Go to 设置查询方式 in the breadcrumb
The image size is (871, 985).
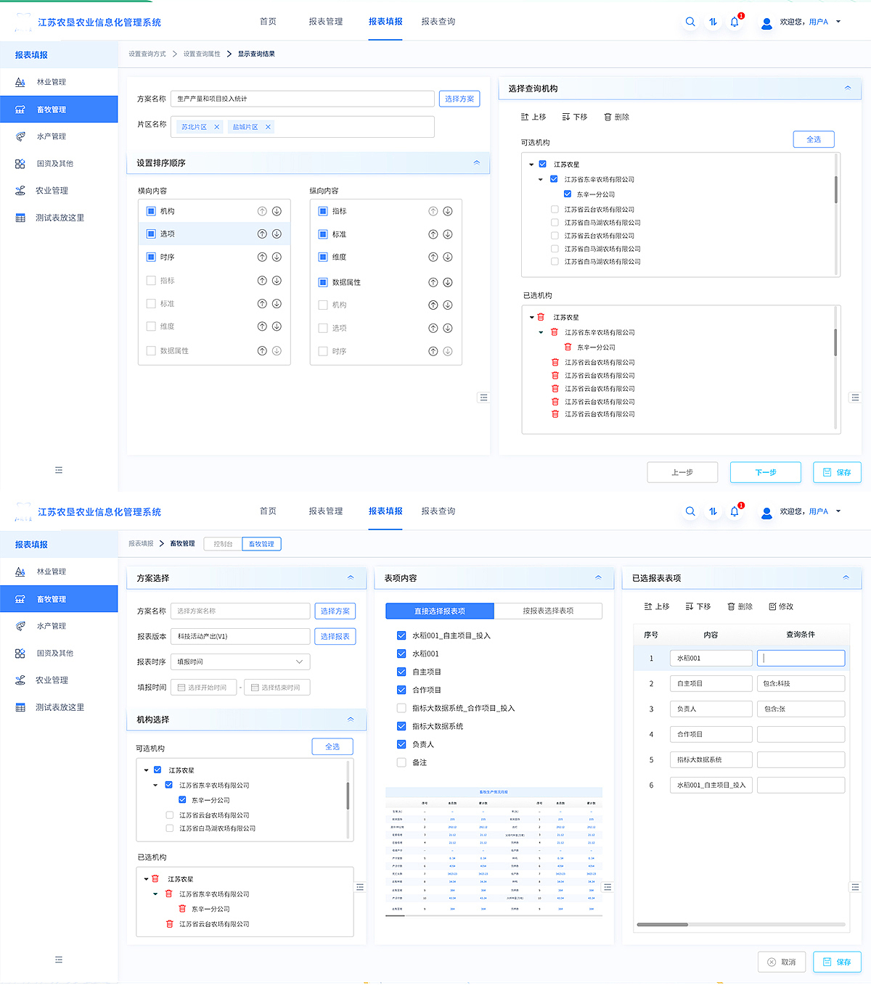[147, 54]
